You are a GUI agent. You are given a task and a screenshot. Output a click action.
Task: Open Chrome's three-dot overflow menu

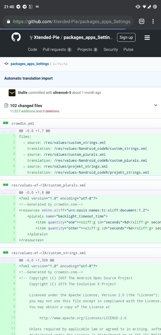tap(153, 21)
